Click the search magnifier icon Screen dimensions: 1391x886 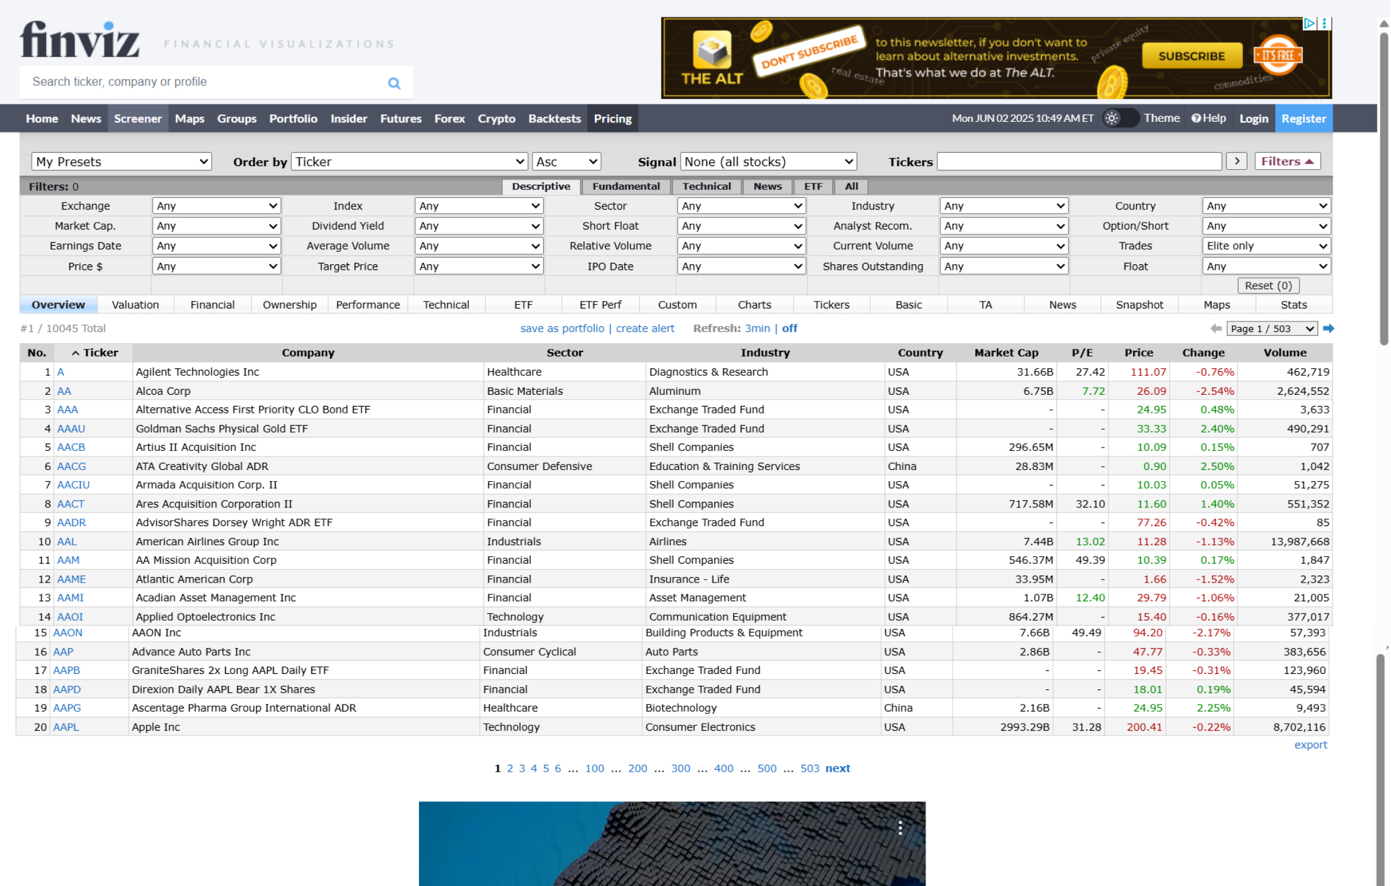coord(394,83)
